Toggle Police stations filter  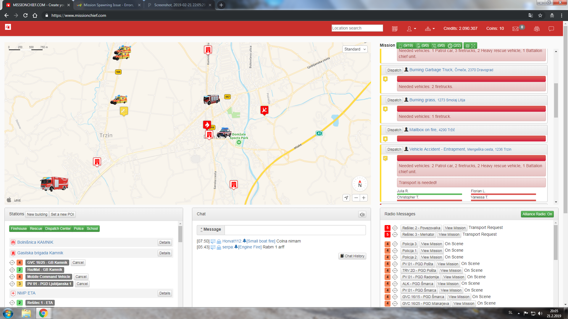point(79,229)
